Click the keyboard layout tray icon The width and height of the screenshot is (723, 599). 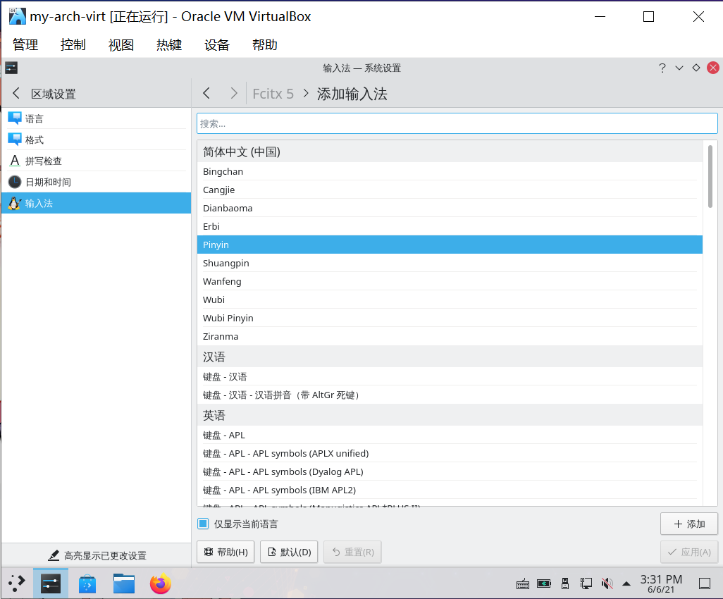coord(522,583)
